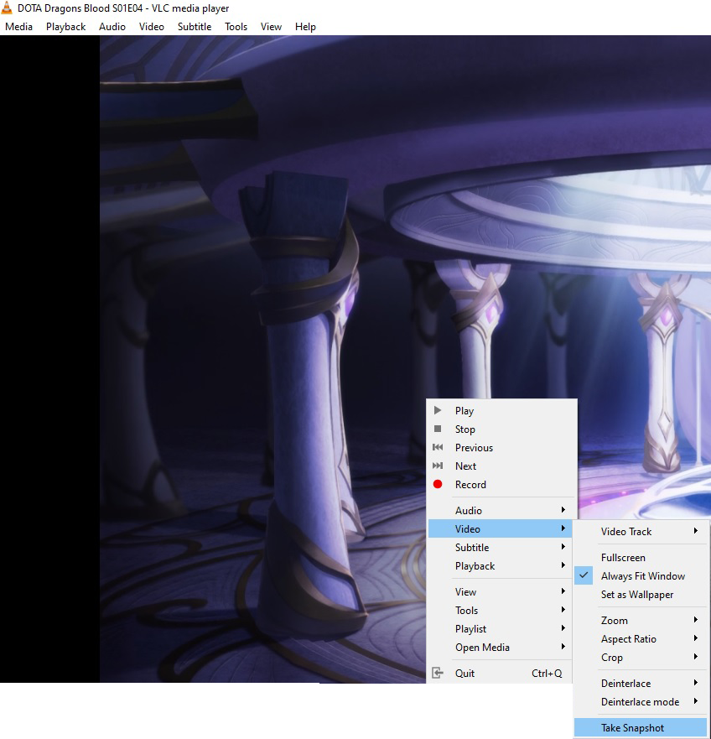Expand the Open Media submenu arrow

[563, 647]
